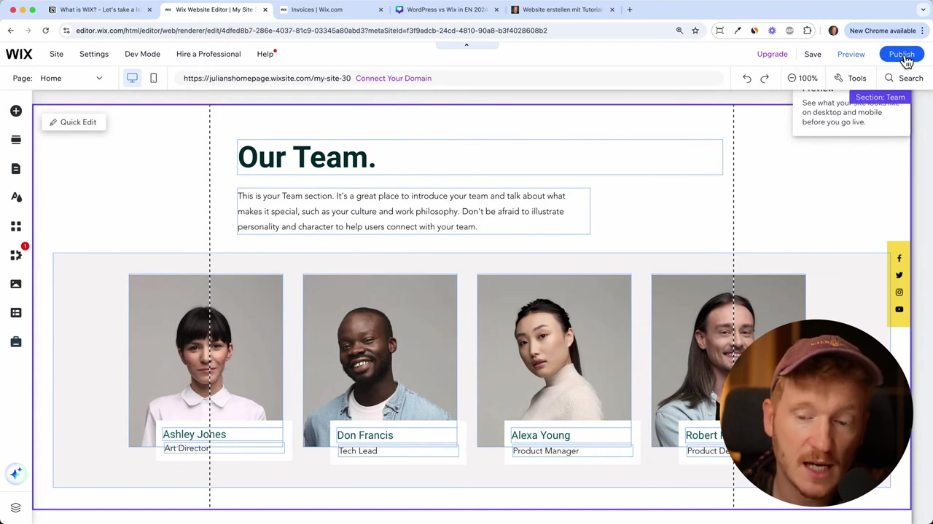933x524 pixels.
Task: Open the Chrome extensions puzzle icon
Action: tap(807, 31)
